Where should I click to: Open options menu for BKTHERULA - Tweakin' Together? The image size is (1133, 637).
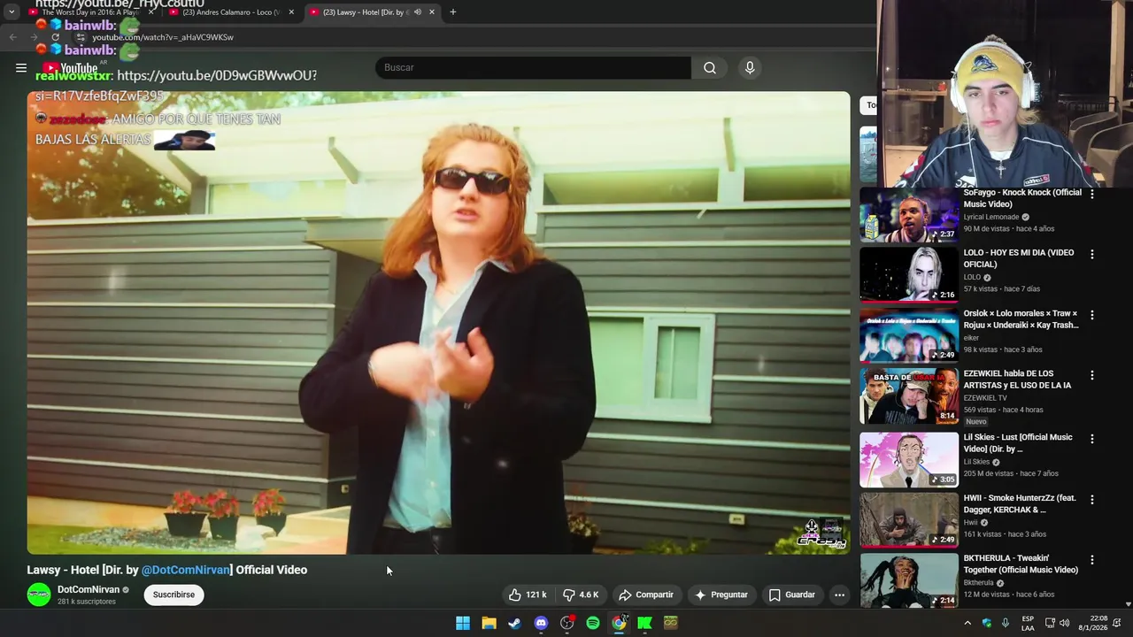click(x=1091, y=560)
